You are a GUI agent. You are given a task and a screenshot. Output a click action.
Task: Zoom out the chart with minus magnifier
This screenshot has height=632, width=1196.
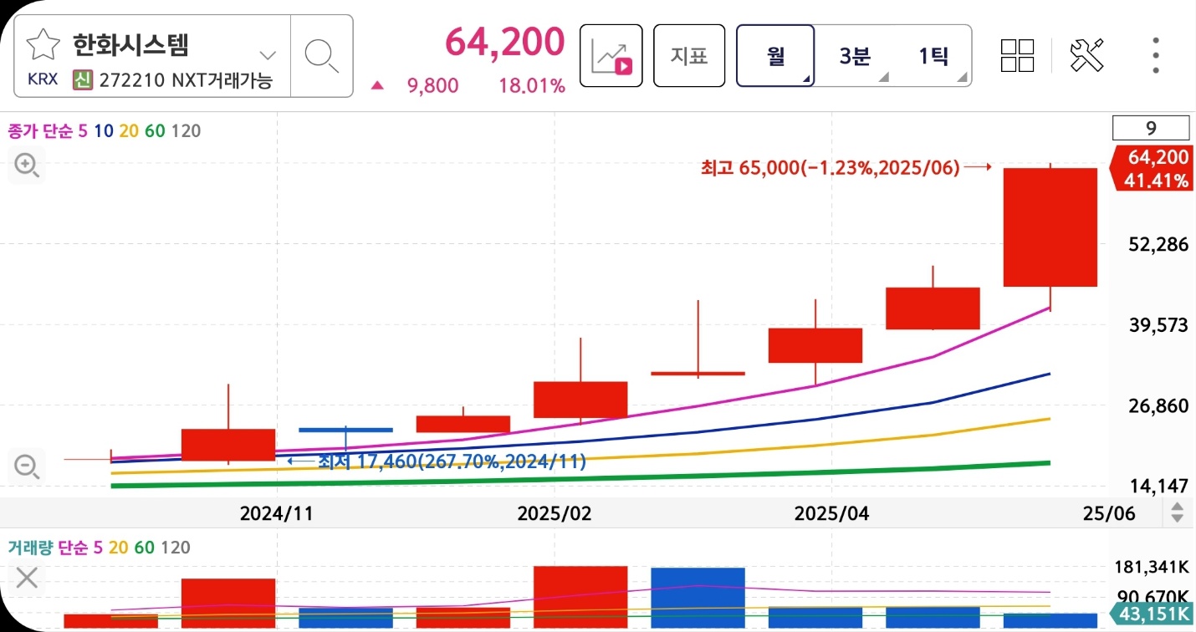pos(27,466)
